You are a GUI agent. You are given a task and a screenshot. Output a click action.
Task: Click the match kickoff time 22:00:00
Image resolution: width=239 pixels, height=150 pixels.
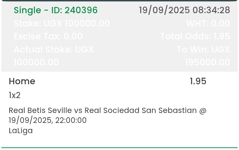(x=71, y=120)
